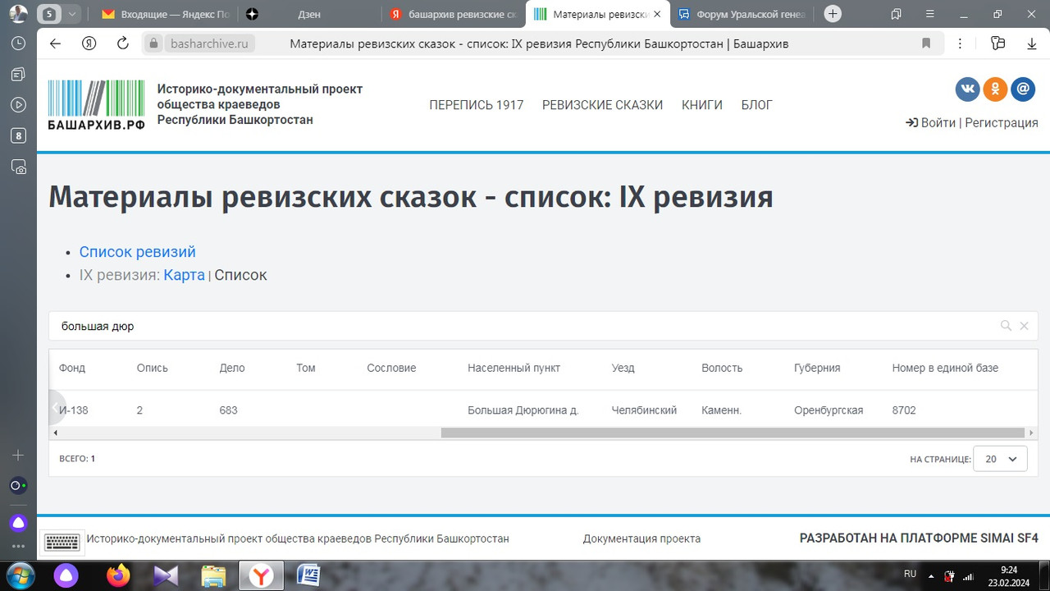
Task: Open browsing history clock icon in sidebar
Action: tap(18, 42)
